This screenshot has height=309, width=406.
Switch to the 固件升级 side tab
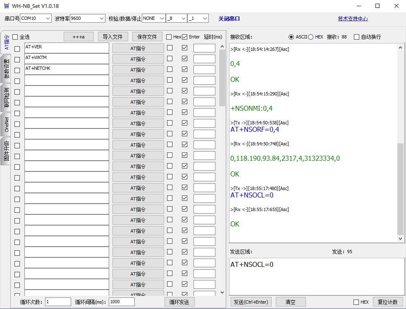click(x=6, y=151)
